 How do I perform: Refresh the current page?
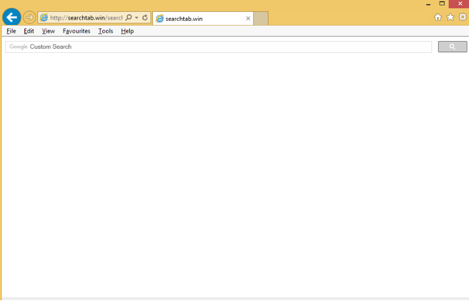click(x=145, y=18)
